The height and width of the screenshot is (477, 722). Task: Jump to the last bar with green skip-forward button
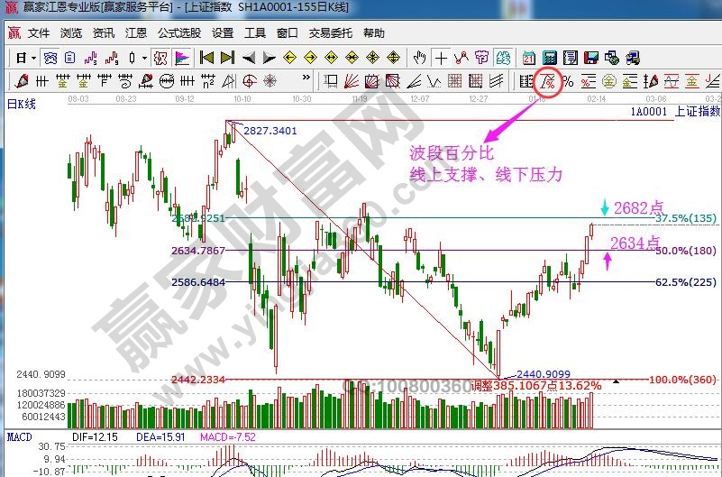227,58
